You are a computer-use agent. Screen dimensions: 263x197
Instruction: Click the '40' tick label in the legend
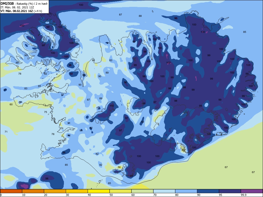[x=89, y=195]
